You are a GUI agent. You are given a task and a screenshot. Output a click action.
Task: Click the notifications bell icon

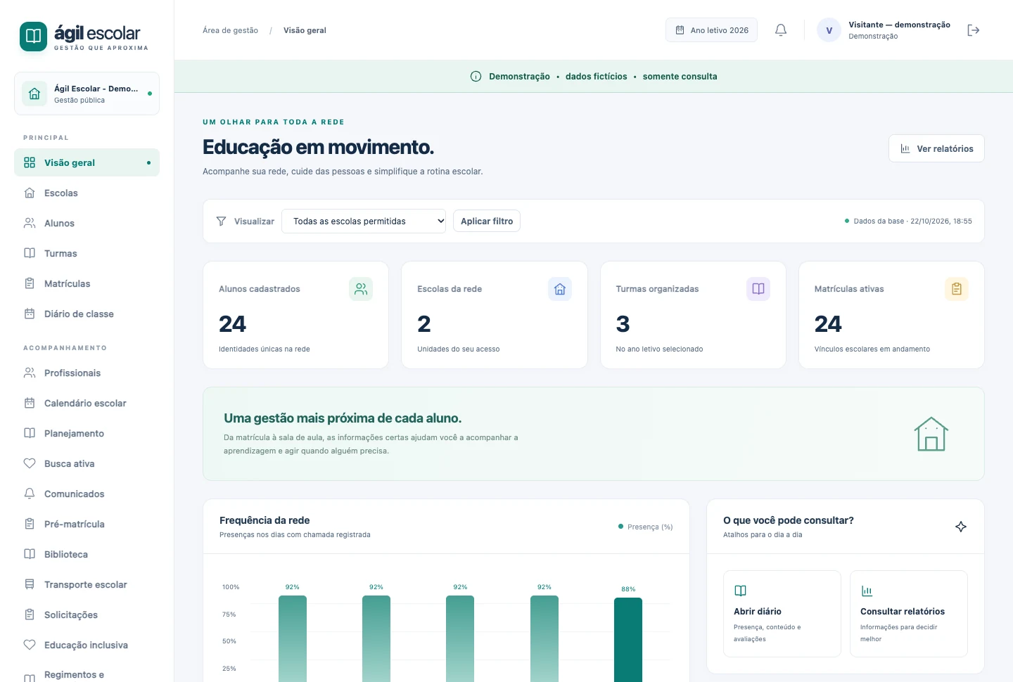click(781, 30)
